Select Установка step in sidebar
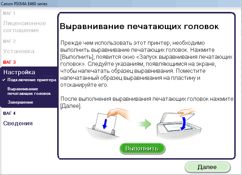Viewport: 242px width, 175px height. pos(19,51)
